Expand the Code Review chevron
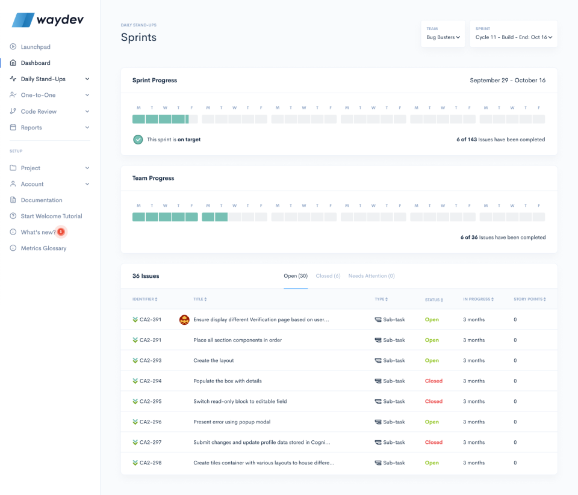Image resolution: width=578 pixels, height=495 pixels. [87, 111]
